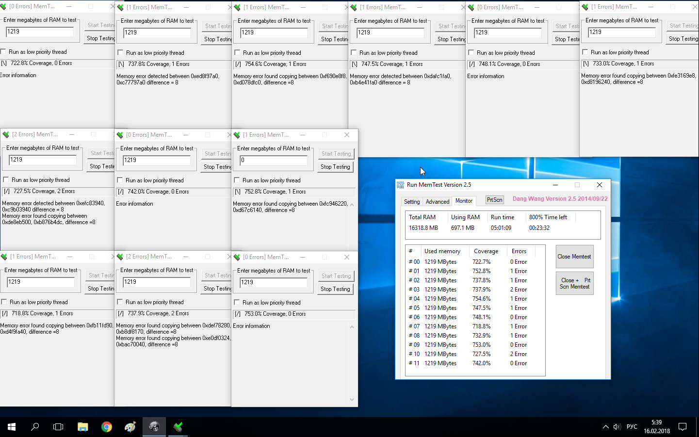Click the Coverage column header in Monitor list

pos(487,251)
